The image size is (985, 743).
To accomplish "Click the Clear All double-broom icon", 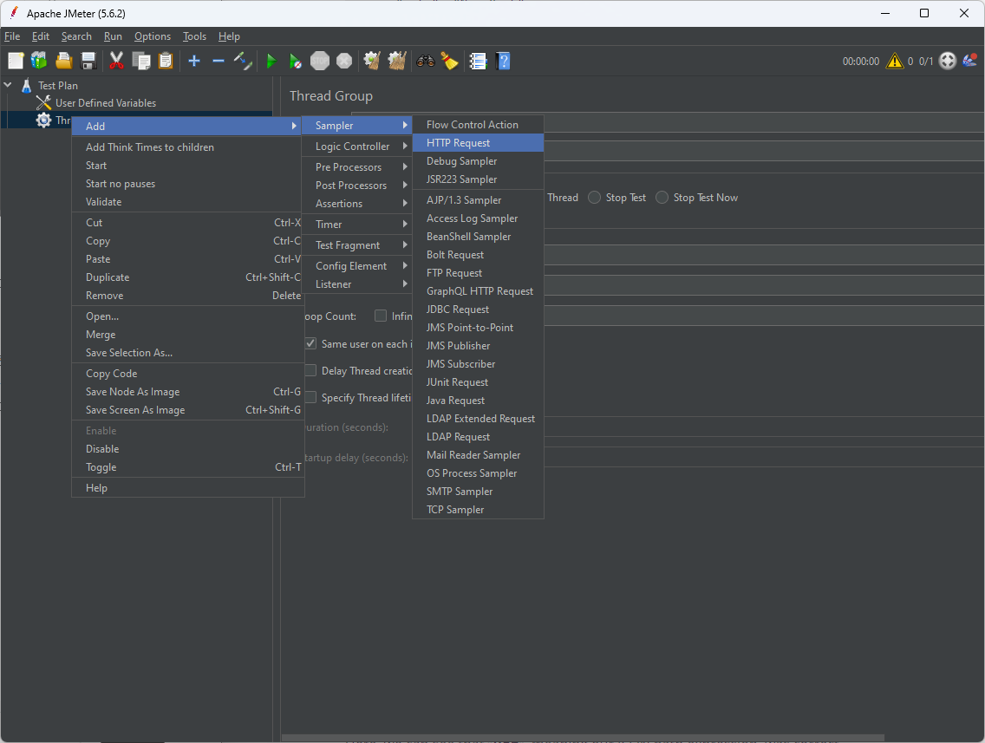I will coord(397,61).
